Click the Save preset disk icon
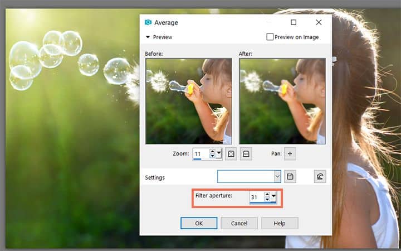Viewport: 401px width, 251px height. [x=290, y=176]
